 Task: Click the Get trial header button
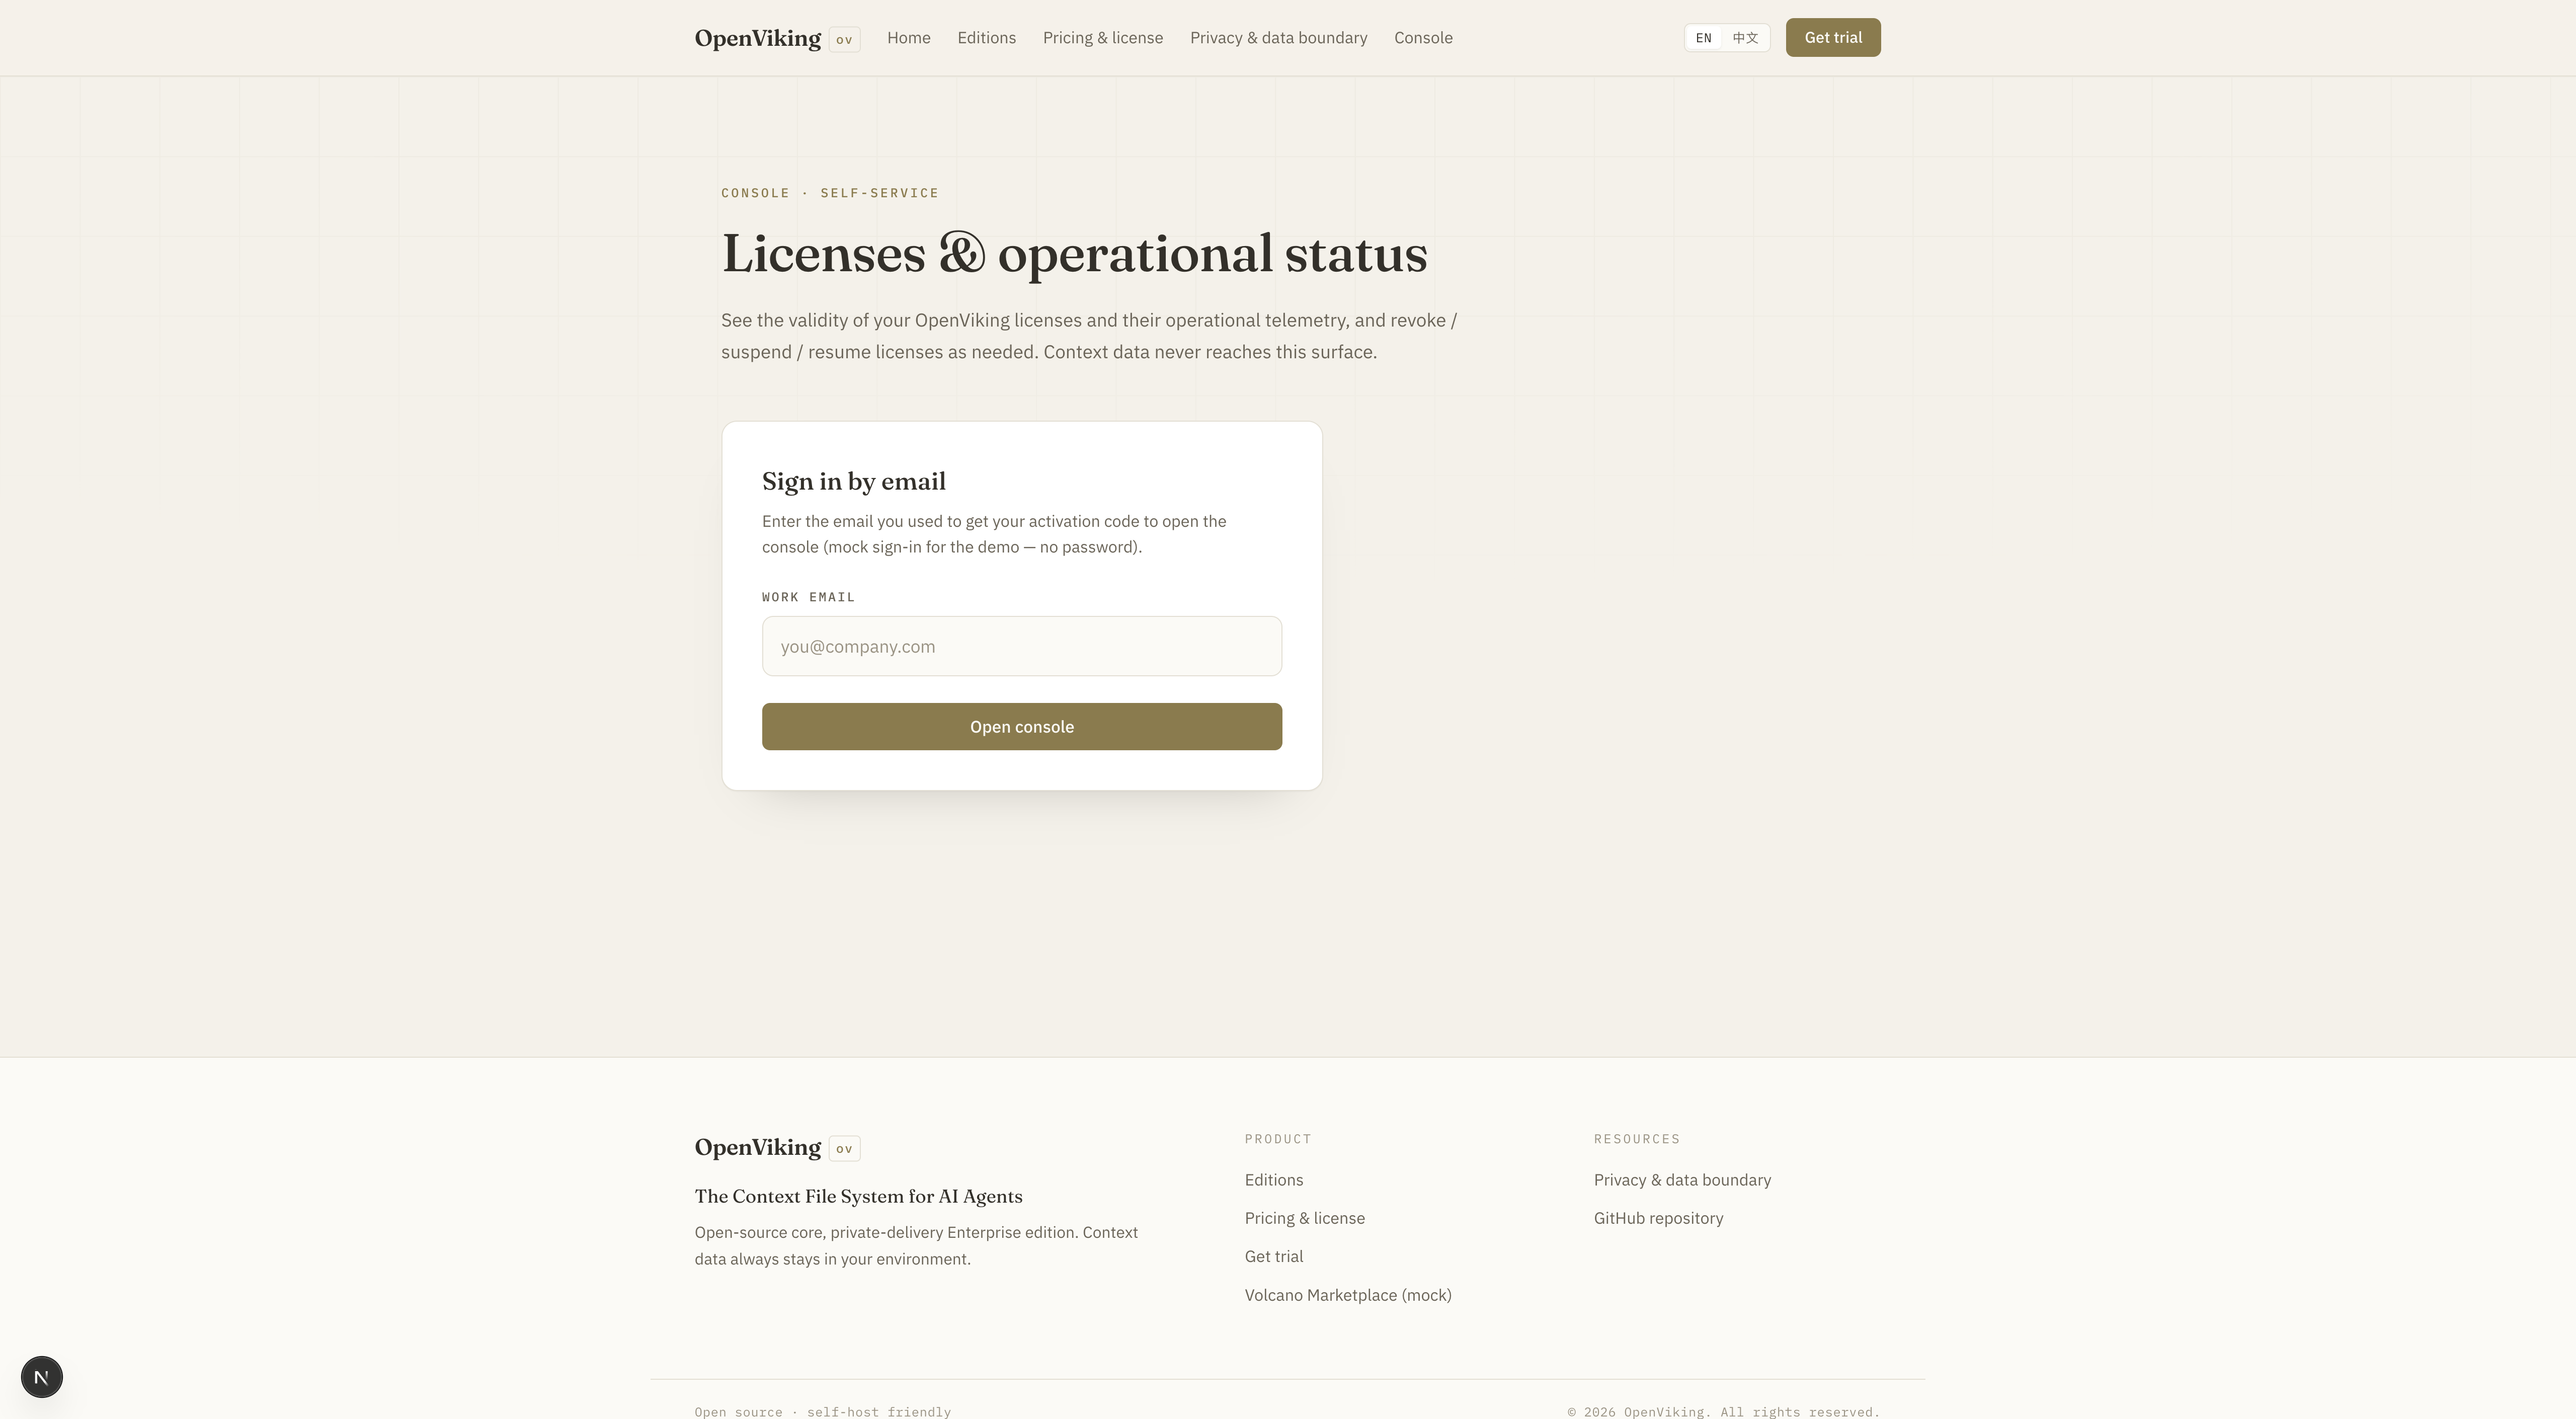tap(1833, 38)
